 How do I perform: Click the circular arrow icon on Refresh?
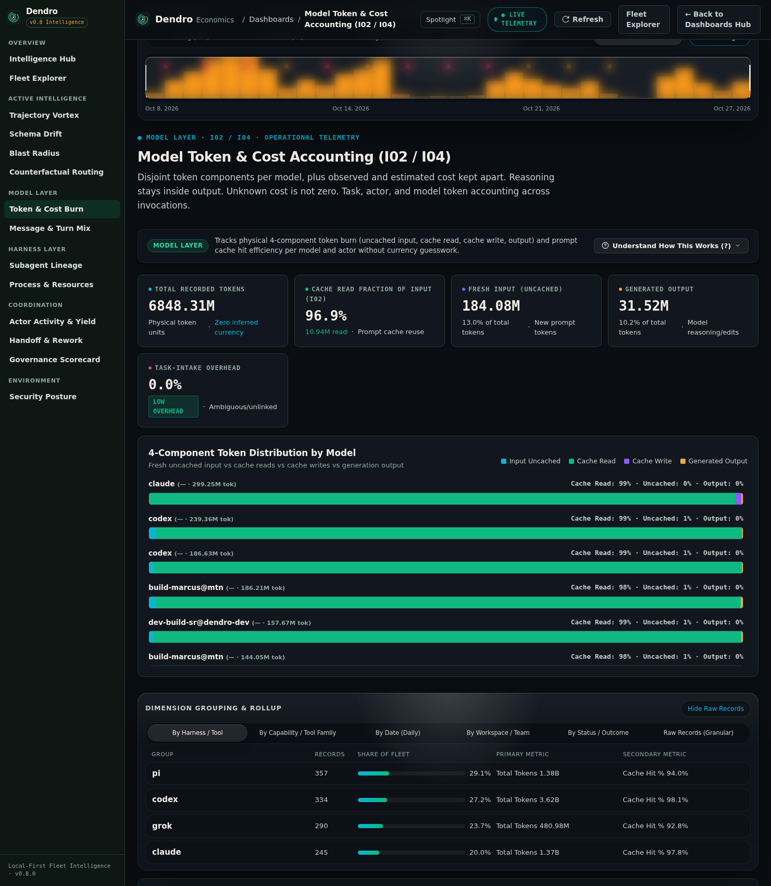point(566,19)
